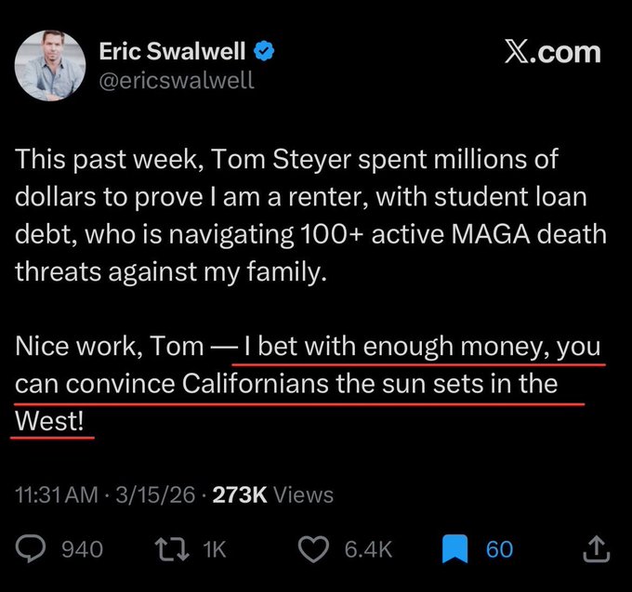This screenshot has height=592, width=632.
Task: Click the 940 replies count
Action: [x=82, y=549]
